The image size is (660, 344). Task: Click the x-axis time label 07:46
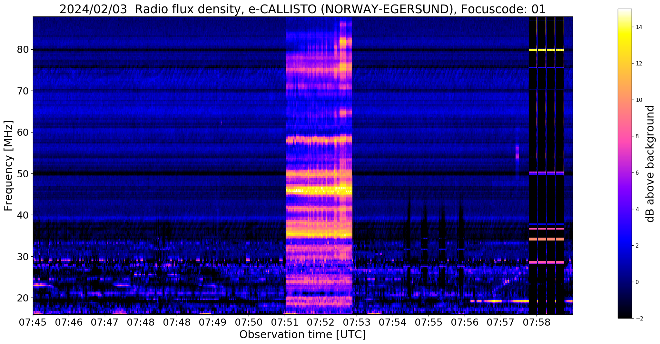69,322
